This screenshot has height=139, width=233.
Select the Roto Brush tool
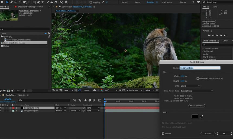pyautogui.click(x=61, y=2)
